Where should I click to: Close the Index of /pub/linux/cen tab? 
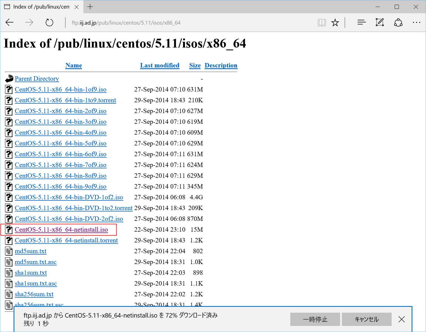pyautogui.click(x=77, y=7)
